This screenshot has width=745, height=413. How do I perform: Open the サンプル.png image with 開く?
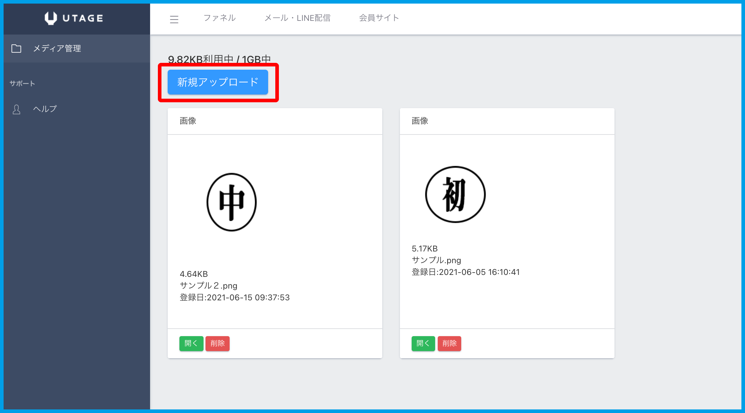(x=423, y=343)
